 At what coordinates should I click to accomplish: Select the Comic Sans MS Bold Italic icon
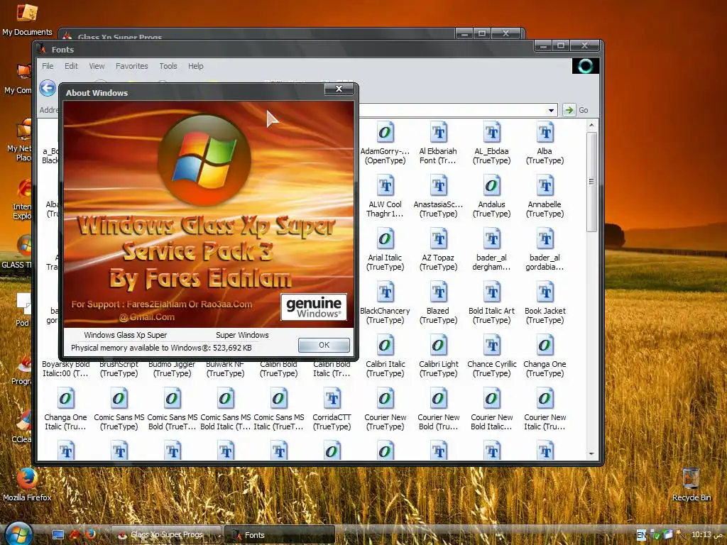pos(225,399)
